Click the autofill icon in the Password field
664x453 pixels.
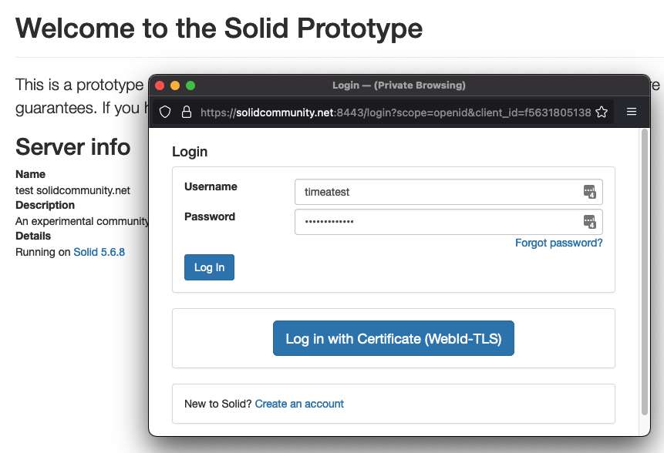(590, 222)
